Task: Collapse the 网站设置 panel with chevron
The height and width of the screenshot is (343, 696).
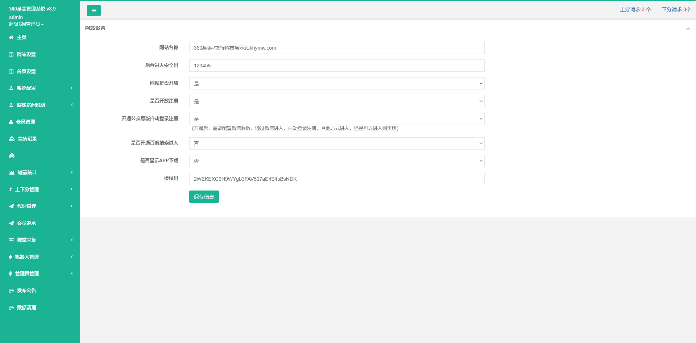Action: [x=688, y=29]
